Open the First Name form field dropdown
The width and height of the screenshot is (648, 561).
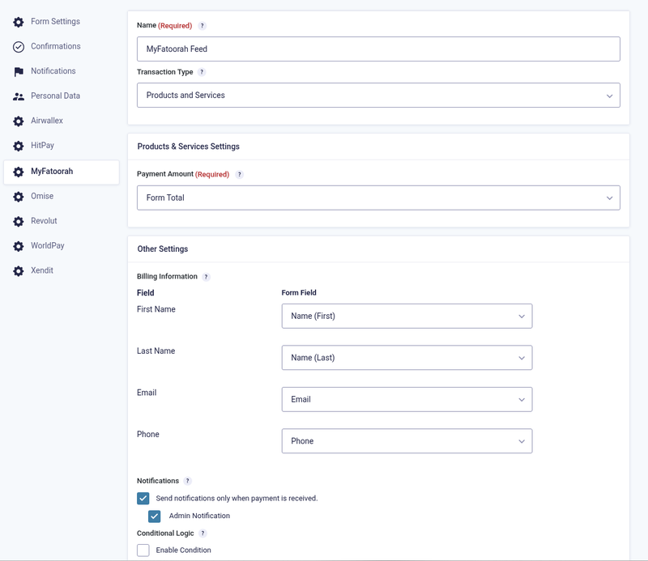pyautogui.click(x=407, y=316)
